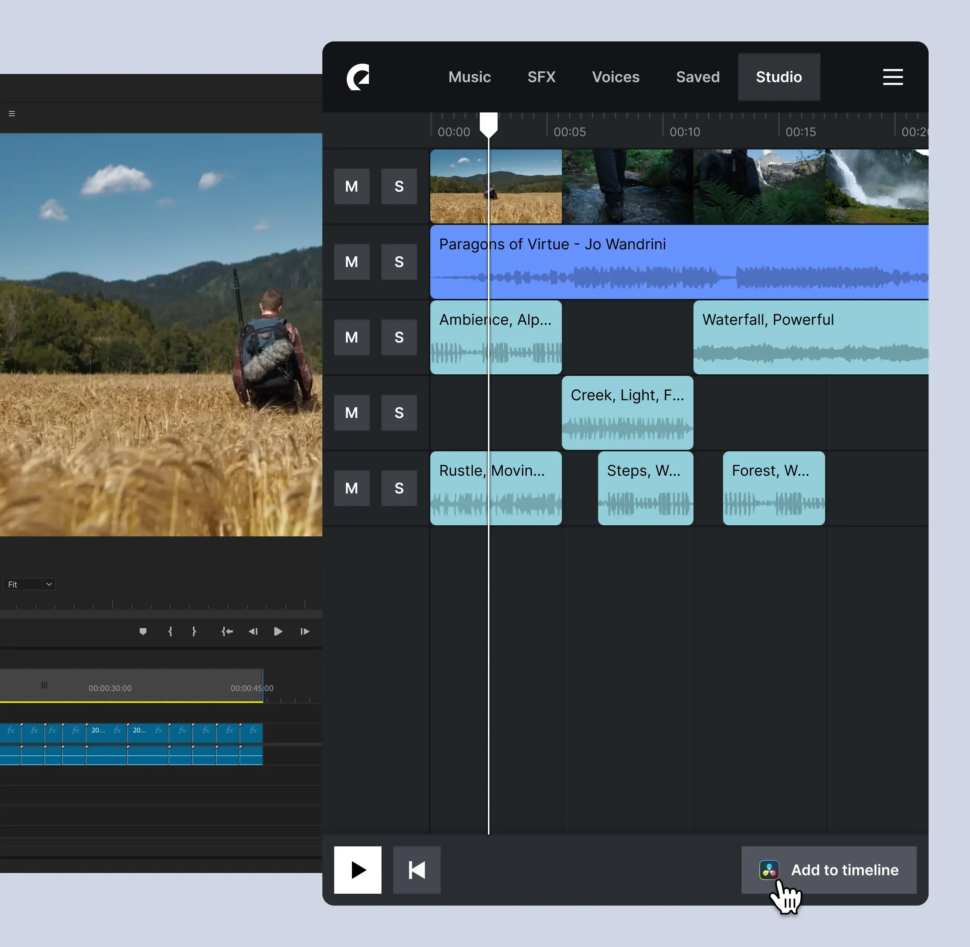
Task: Switch to the SFX tab
Action: click(x=541, y=77)
